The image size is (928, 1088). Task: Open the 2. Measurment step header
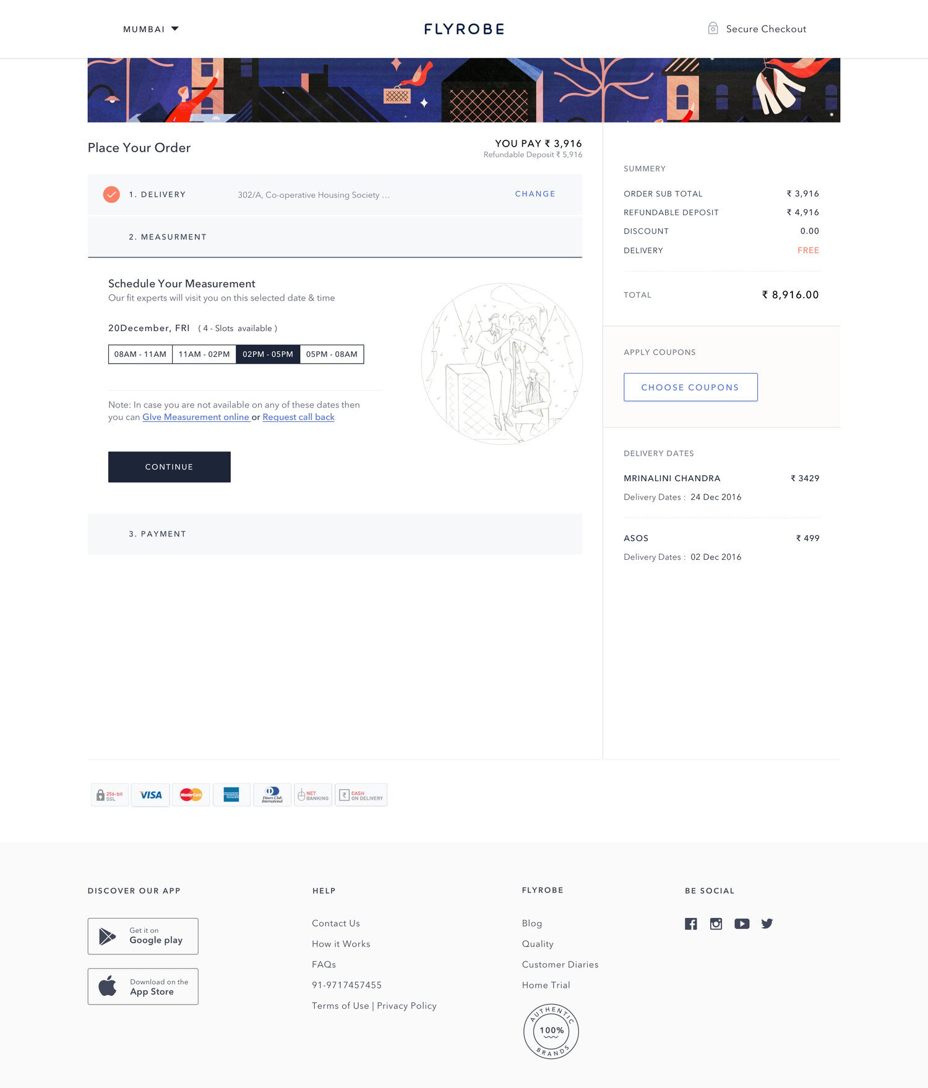point(335,237)
